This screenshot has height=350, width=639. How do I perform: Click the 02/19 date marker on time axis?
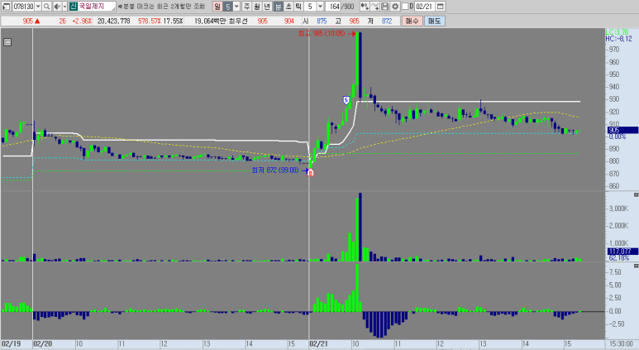11,344
